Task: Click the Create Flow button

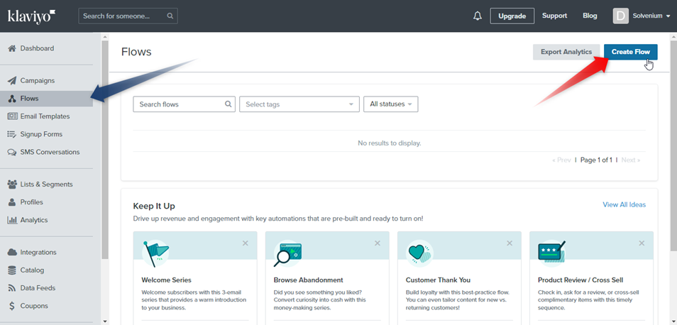Action: (630, 52)
